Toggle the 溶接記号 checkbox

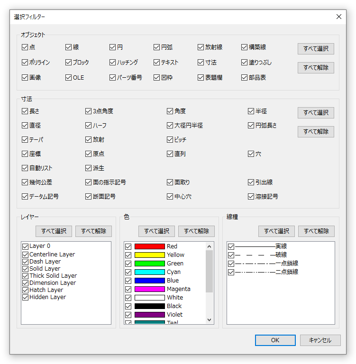(x=251, y=196)
